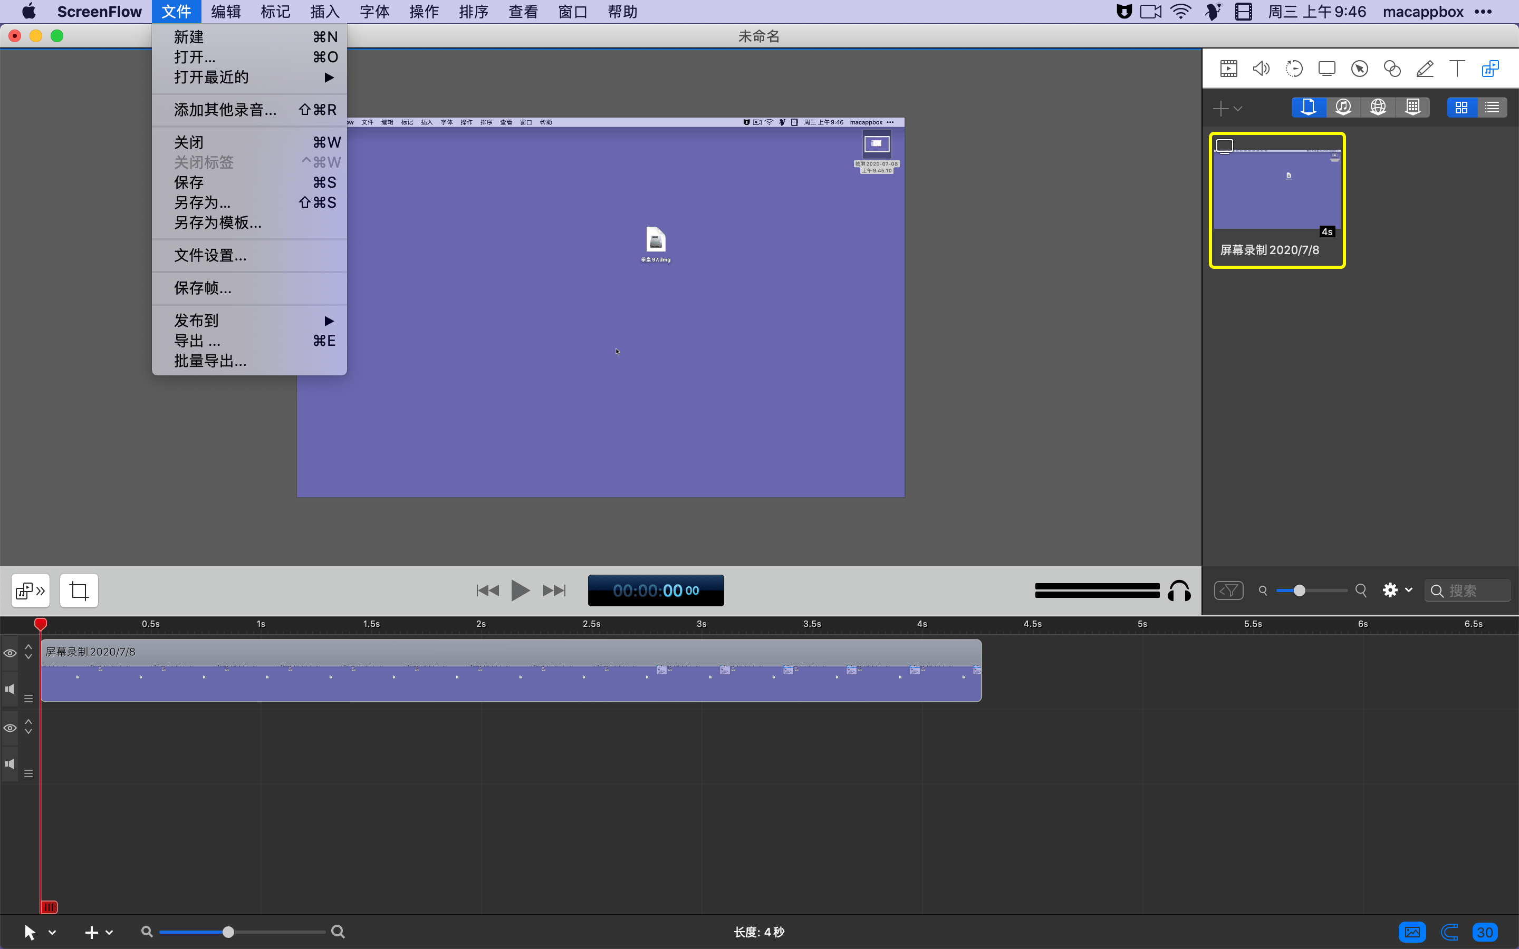
Task: Open the Annotations pencil panel
Action: pos(1424,68)
